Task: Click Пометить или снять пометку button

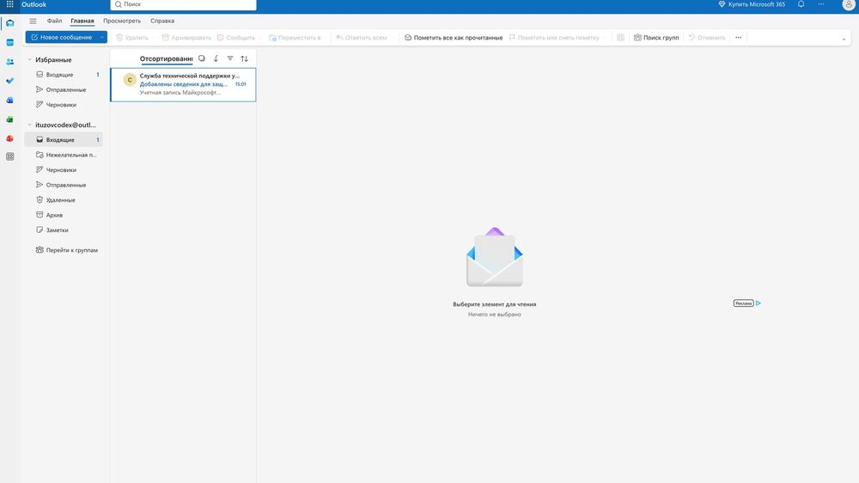Action: point(554,37)
